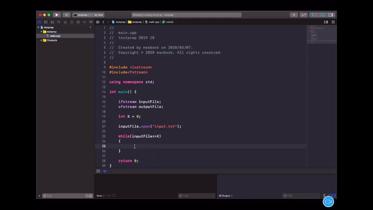This screenshot has height=210, width=373.
Task: Expand the Products folder
Action: click(x=41, y=40)
